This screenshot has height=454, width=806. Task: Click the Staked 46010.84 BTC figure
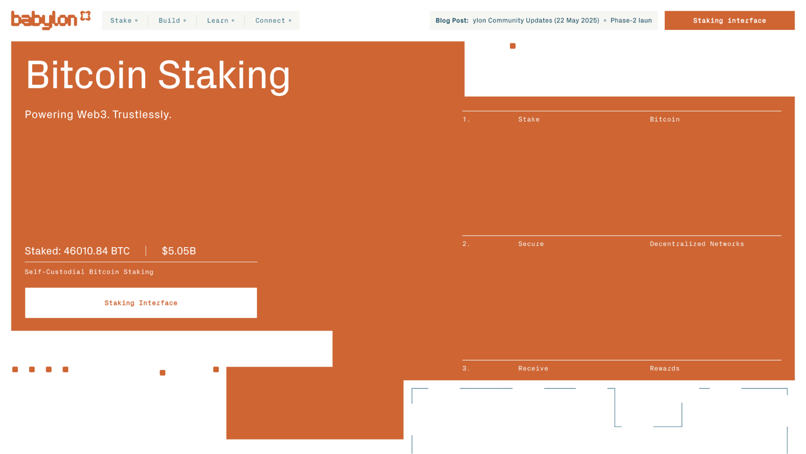(x=77, y=251)
